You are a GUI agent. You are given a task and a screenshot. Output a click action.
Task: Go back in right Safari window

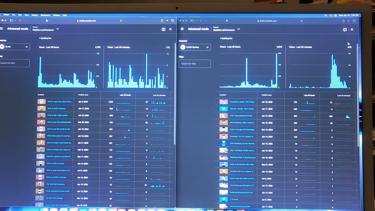tap(201, 21)
